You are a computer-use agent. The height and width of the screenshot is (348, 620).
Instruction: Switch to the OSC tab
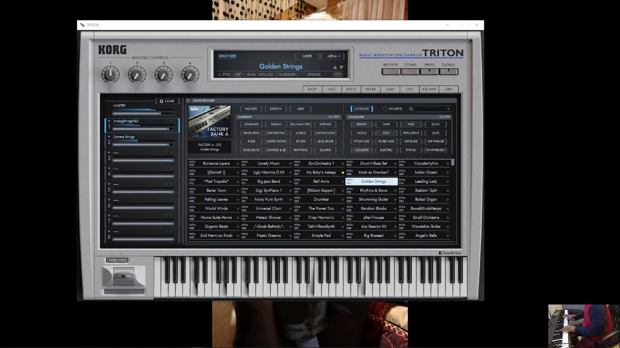pyautogui.click(x=332, y=89)
